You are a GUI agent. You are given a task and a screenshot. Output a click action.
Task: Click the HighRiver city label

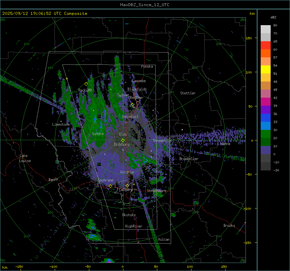click(x=134, y=226)
